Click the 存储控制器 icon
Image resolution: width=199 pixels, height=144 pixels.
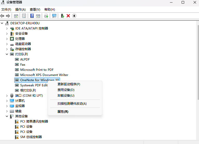click(x=12, y=49)
